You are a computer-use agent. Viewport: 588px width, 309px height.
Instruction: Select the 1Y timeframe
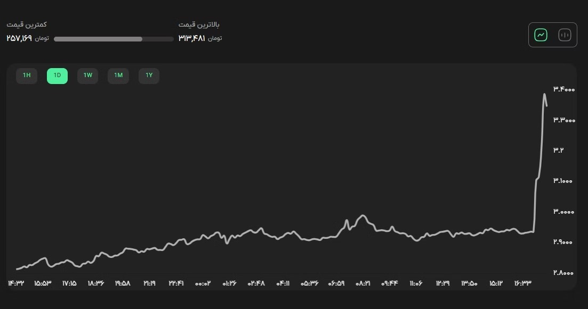click(x=149, y=76)
